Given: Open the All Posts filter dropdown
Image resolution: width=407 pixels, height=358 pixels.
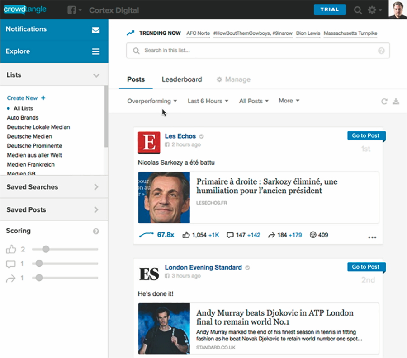Looking at the screenshot, I should click(x=254, y=101).
